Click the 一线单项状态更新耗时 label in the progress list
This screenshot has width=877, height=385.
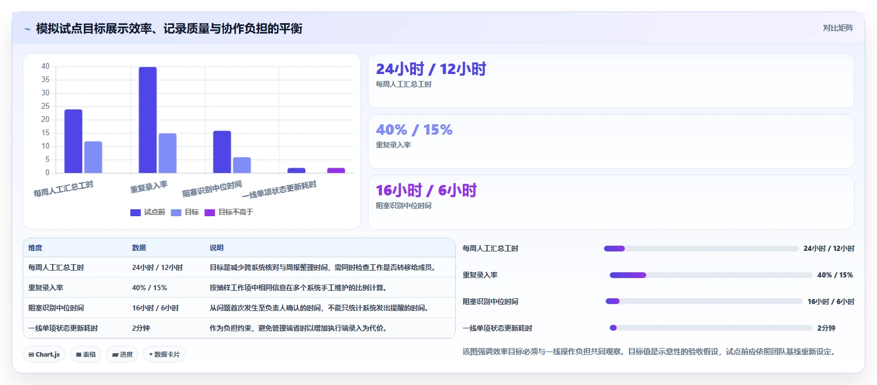click(x=498, y=328)
